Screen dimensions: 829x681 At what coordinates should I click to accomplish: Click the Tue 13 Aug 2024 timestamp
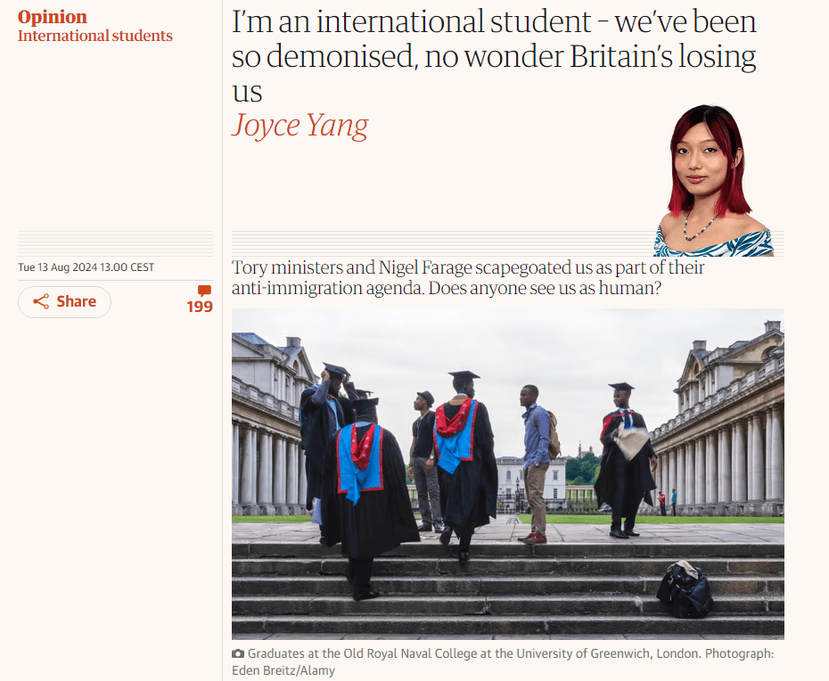pos(86,267)
